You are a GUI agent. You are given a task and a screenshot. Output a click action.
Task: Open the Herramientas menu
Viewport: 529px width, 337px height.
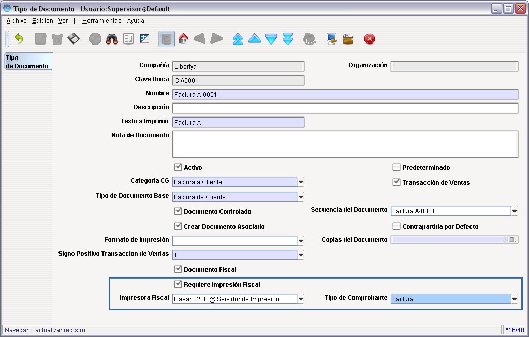tap(102, 21)
